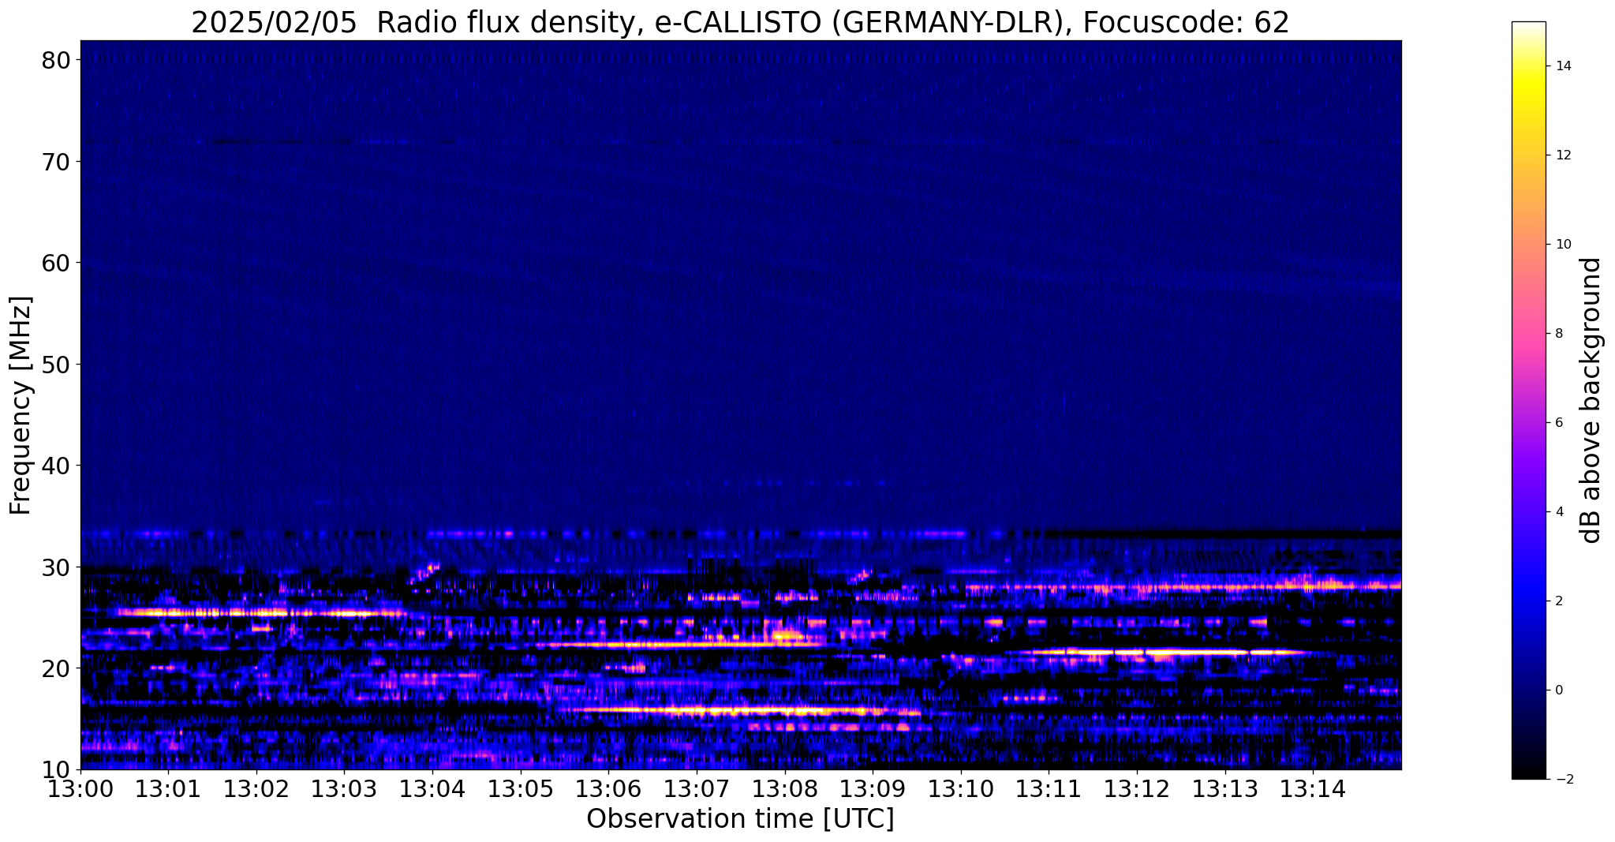The height and width of the screenshot is (842, 1615).
Task: Click the x-axis tick label 13:09
Action: pos(873,788)
